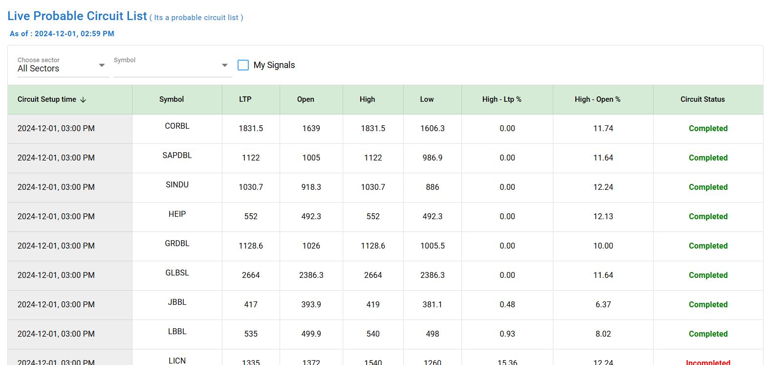This screenshot has width=765, height=365.
Task: Sort by Circuit Status header
Action: coord(702,99)
